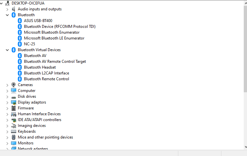
Task: Click the Display adaptors icon
Action: pos(14,102)
